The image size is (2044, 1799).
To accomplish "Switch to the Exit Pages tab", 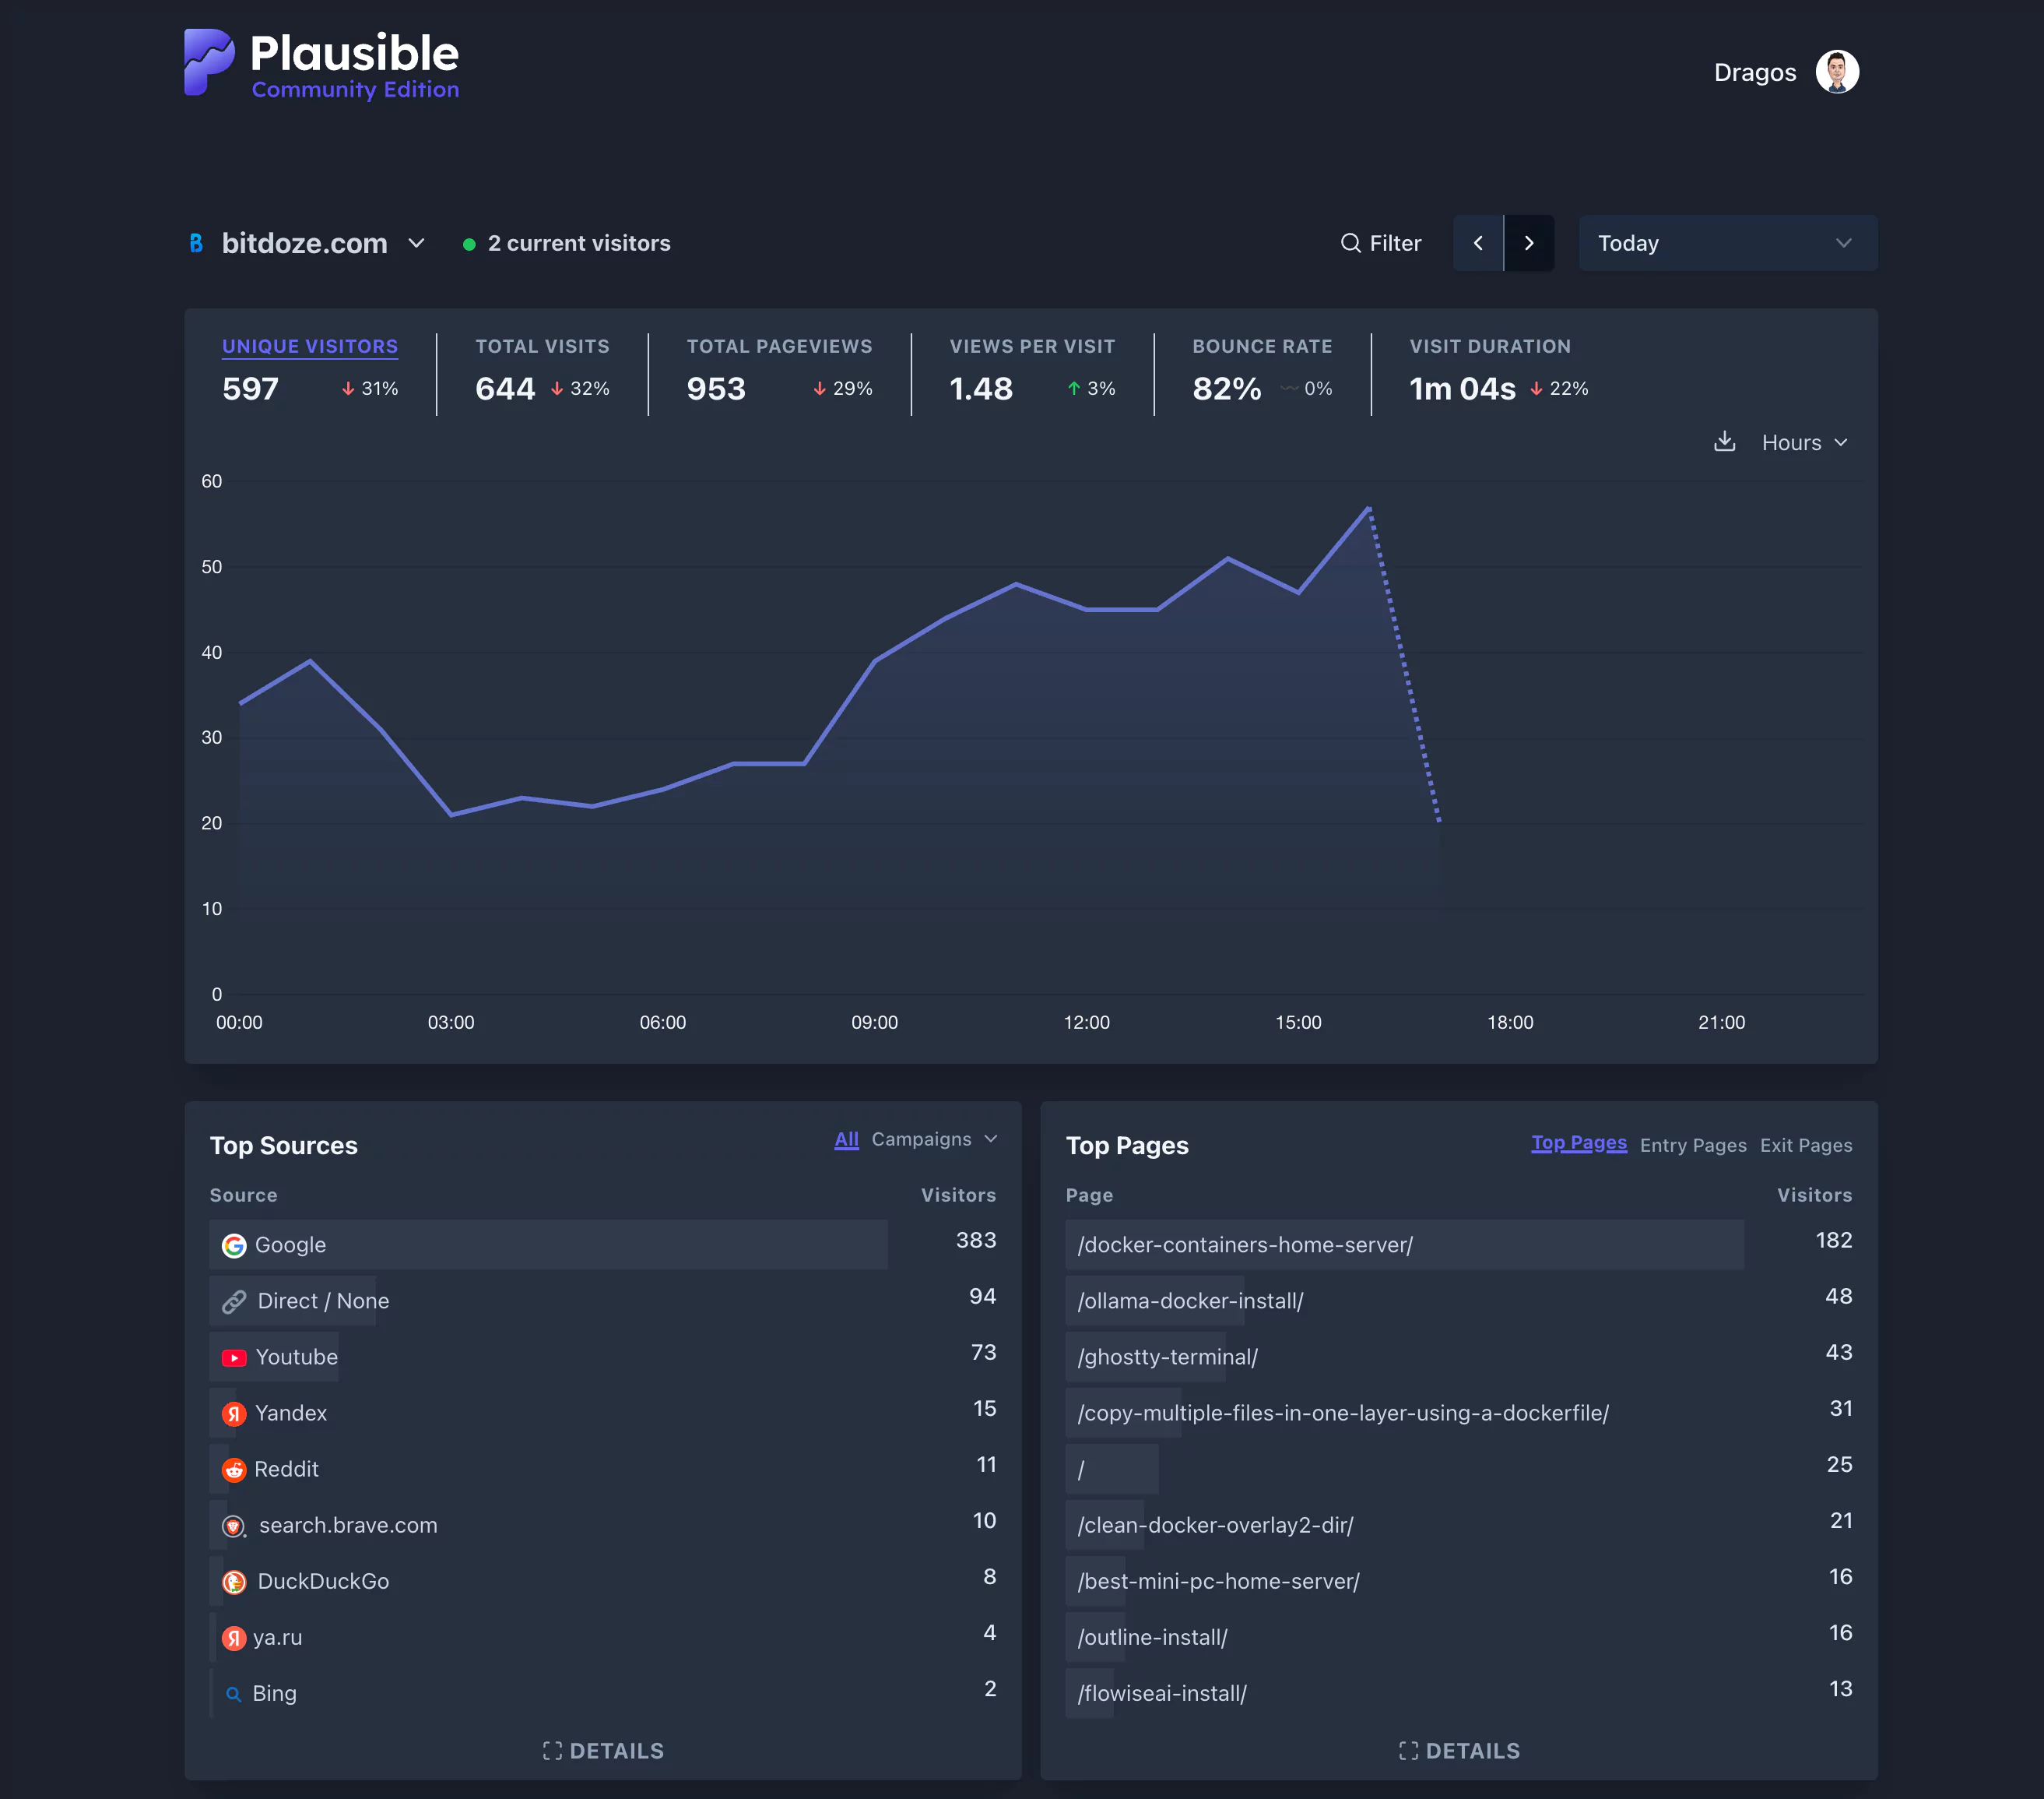I will pos(1806,1145).
